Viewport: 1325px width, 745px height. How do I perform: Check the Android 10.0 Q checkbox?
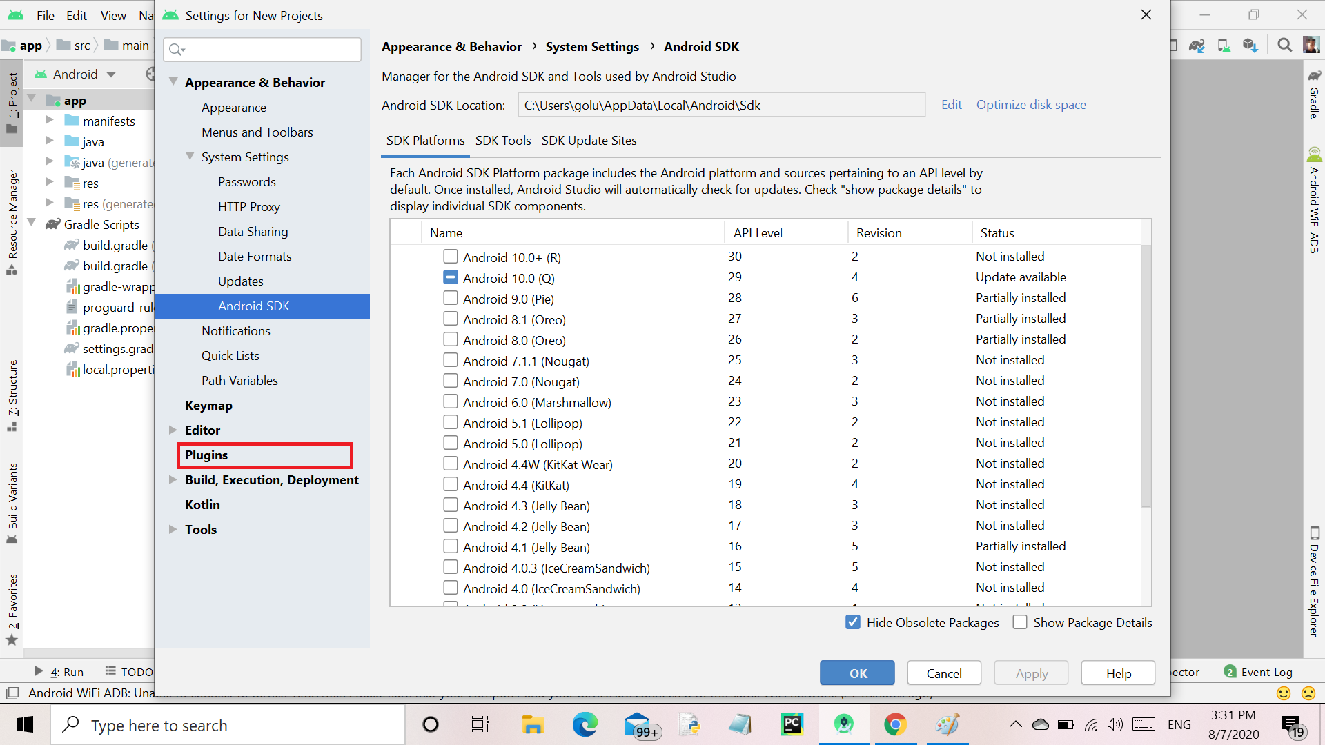(x=449, y=277)
